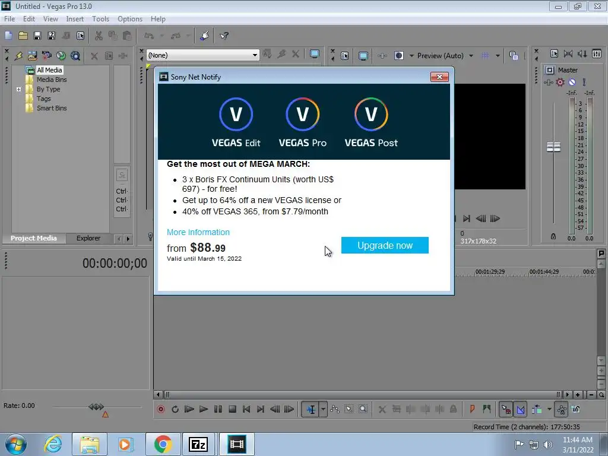Open the Split Screen View dropdown arrow
This screenshot has width=608, height=456.
click(411, 56)
